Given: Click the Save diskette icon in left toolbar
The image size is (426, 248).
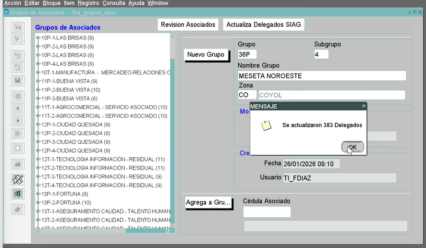Looking at the screenshot, I should tap(18, 80).
